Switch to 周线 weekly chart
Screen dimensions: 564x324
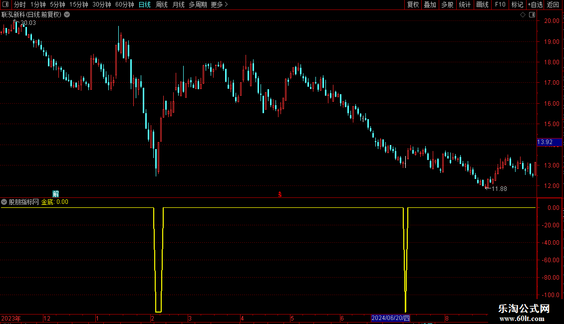tap(162, 4)
